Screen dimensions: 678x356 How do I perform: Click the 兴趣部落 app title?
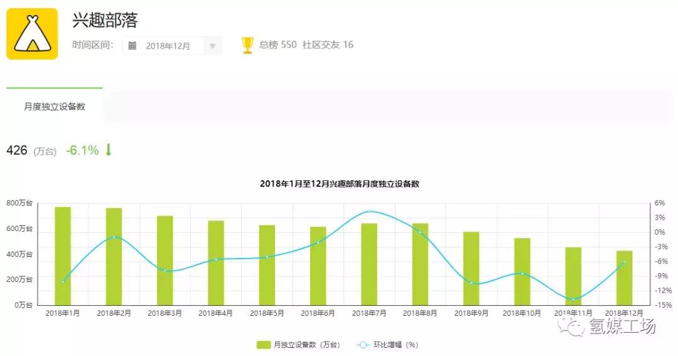pos(105,20)
